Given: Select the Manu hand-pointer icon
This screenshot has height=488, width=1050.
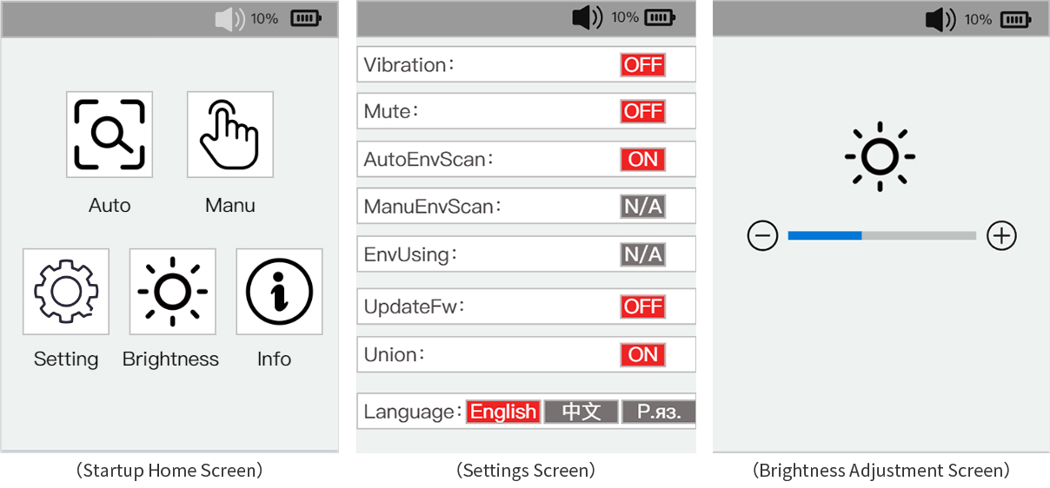Looking at the screenshot, I should pyautogui.click(x=230, y=135).
